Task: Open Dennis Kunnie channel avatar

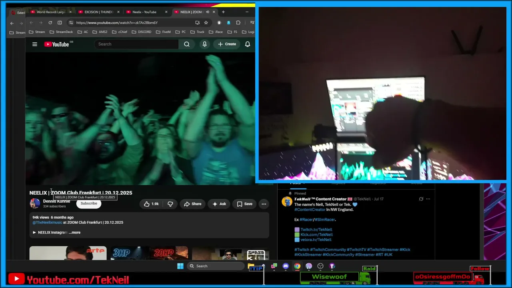Action: pyautogui.click(x=35, y=204)
